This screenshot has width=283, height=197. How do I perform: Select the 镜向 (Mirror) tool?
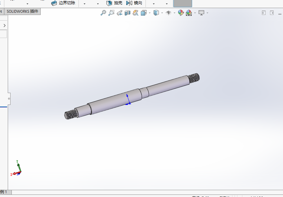click(x=134, y=3)
